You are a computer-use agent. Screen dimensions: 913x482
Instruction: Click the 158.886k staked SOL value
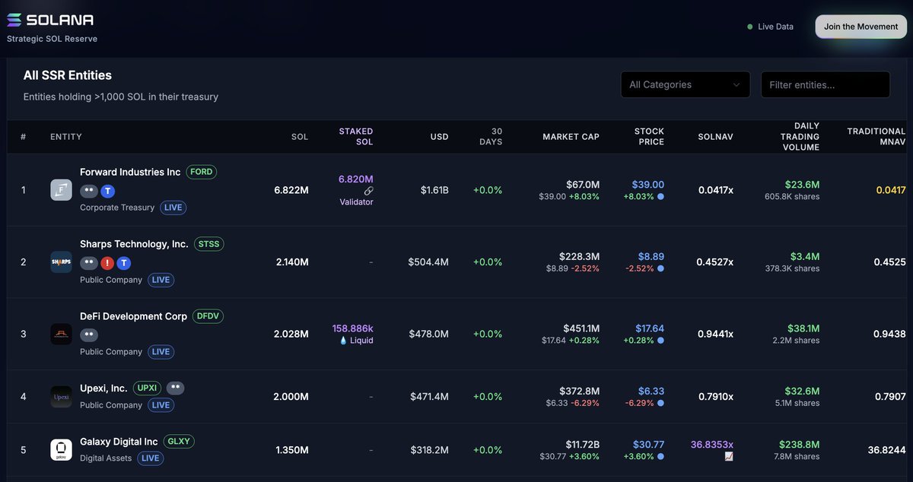pos(352,328)
